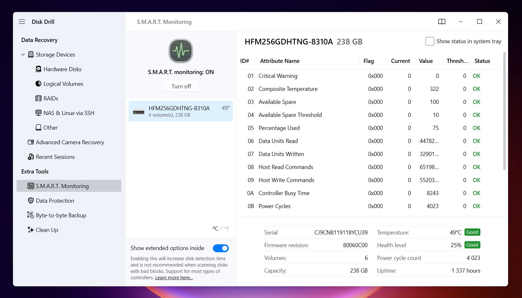Select the Host Write Commands row

tap(369, 180)
